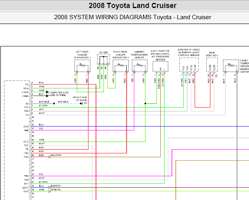Image resolution: width=249 pixels, height=200 pixels.
Task: Click the A/C Pressure Sensor component box
Action: click(160, 66)
